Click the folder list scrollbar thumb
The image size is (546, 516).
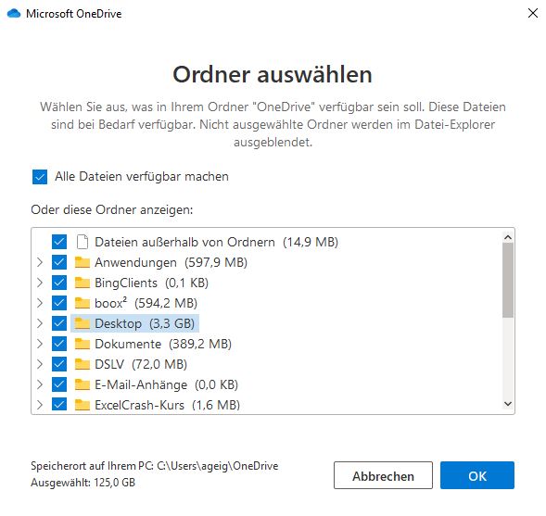pyautogui.click(x=508, y=281)
